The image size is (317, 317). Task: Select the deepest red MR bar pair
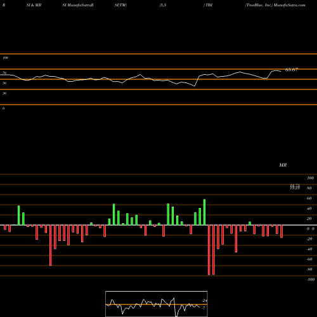point(211,250)
